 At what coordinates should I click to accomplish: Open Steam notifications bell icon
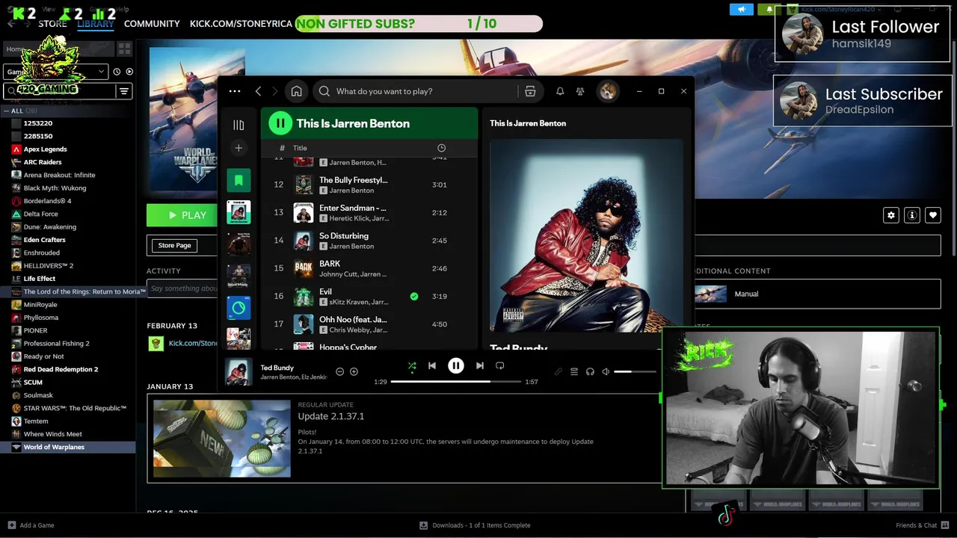(x=769, y=9)
